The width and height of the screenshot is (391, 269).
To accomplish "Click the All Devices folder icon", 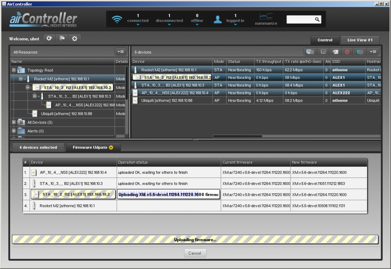I will (x=21, y=122).
